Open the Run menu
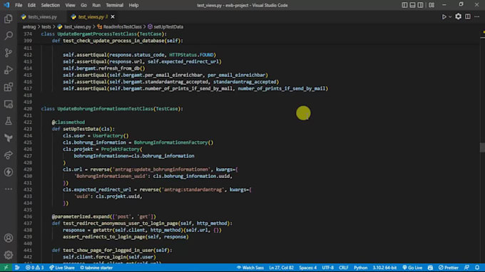 pos(96,5)
